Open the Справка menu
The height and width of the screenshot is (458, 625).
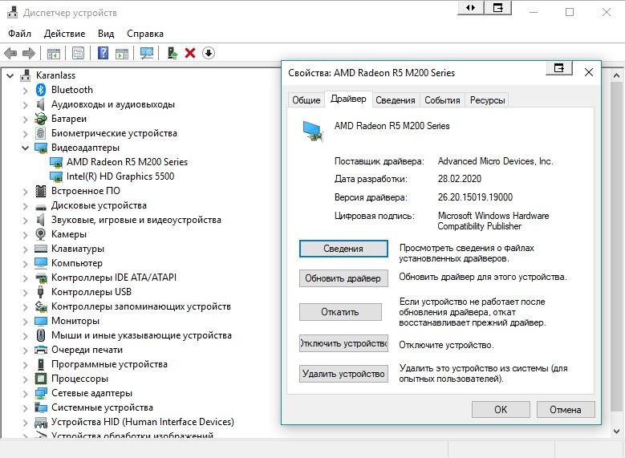[x=145, y=34]
